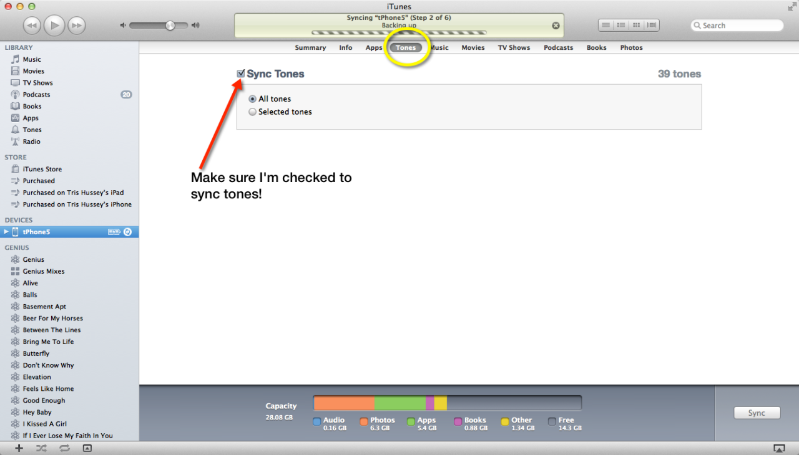
Task: Open the Info tab
Action: (346, 47)
